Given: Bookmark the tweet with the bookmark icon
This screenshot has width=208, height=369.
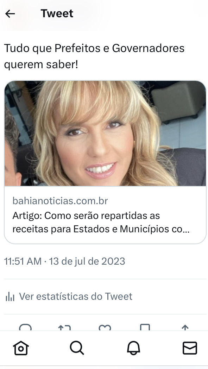Looking at the screenshot, I should click(x=145, y=327).
